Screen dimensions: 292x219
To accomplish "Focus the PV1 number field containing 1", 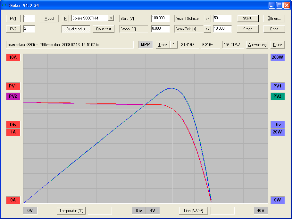I will point(29,19).
